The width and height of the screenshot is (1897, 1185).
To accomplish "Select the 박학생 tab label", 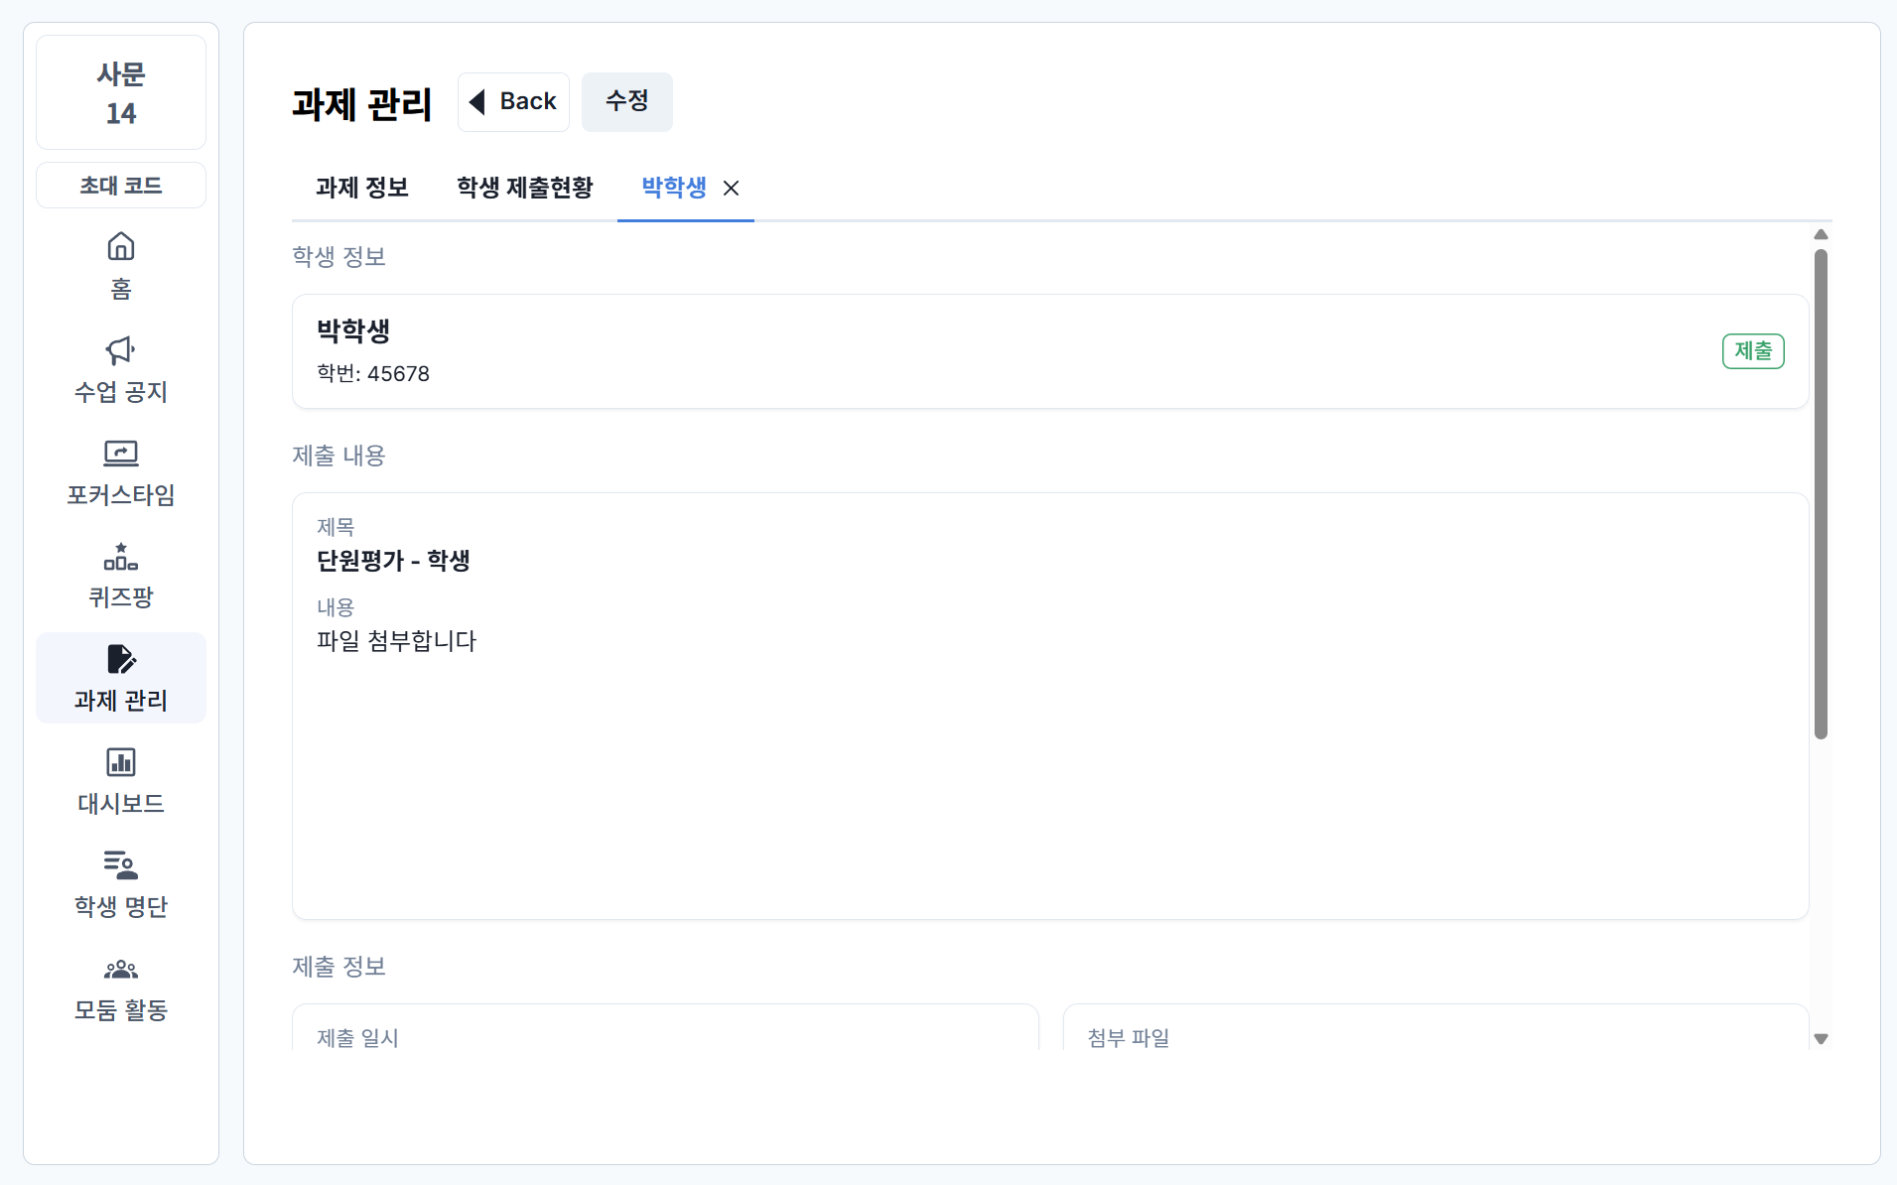I will coord(674,188).
